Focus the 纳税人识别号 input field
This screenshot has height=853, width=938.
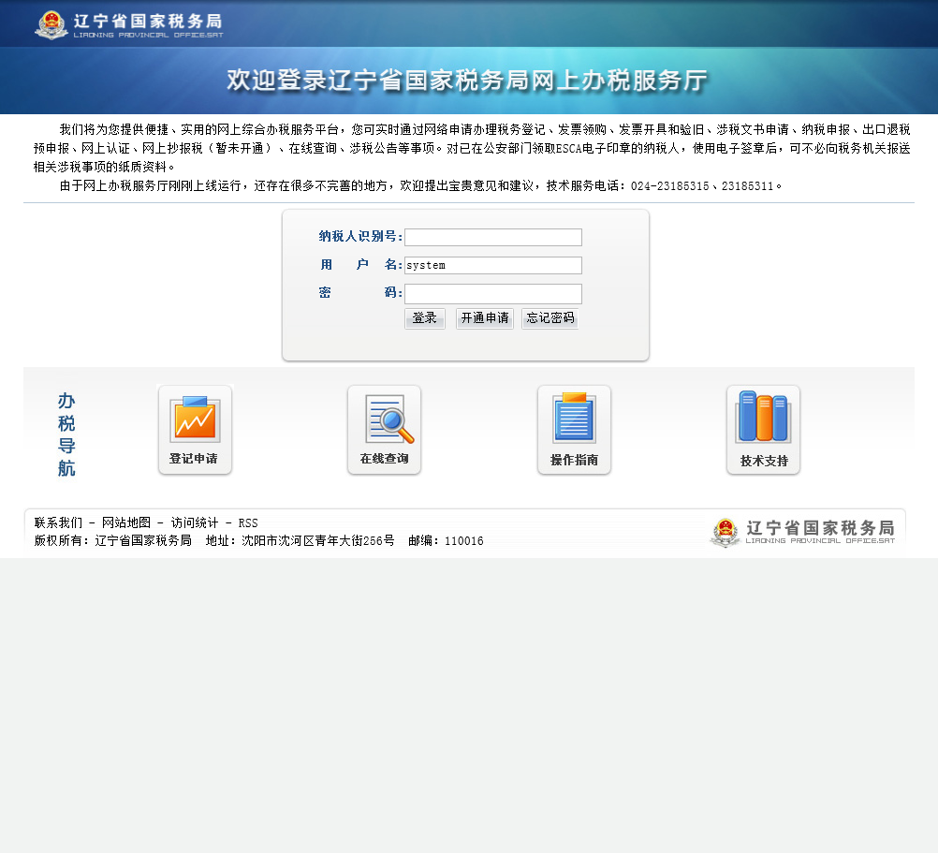click(493, 237)
